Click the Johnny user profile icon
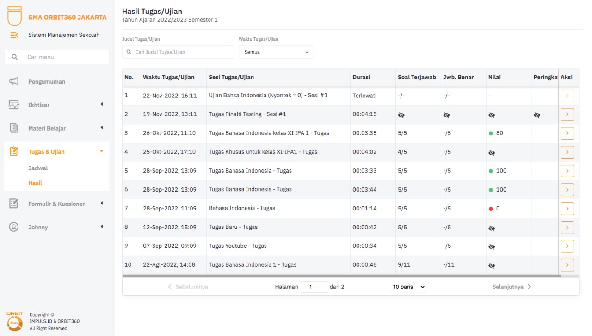This screenshot has width=592, height=336. [14, 227]
